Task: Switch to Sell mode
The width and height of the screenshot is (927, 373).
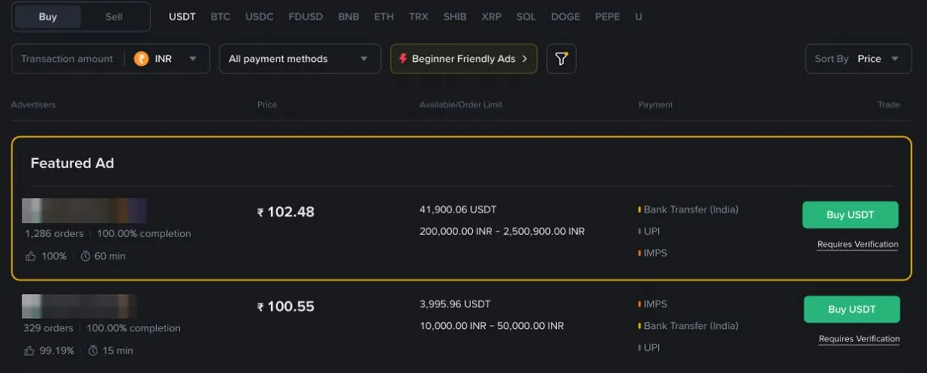Action: click(114, 17)
